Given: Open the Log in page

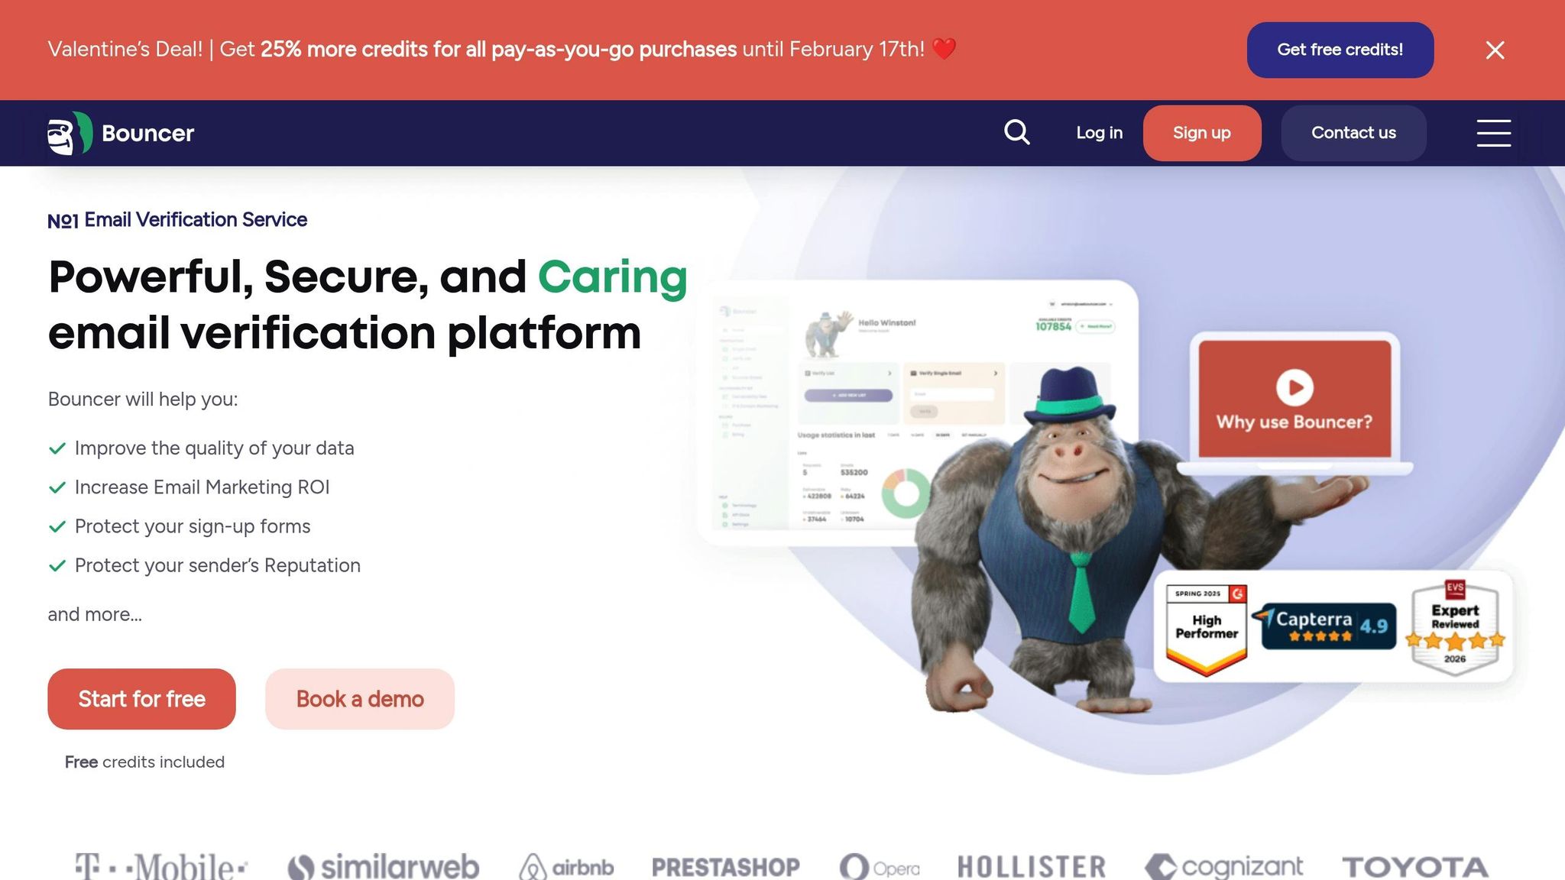Looking at the screenshot, I should 1099,133.
